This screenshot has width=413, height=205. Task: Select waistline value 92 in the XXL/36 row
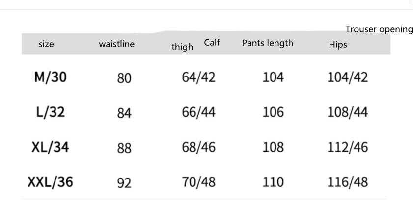124,183
